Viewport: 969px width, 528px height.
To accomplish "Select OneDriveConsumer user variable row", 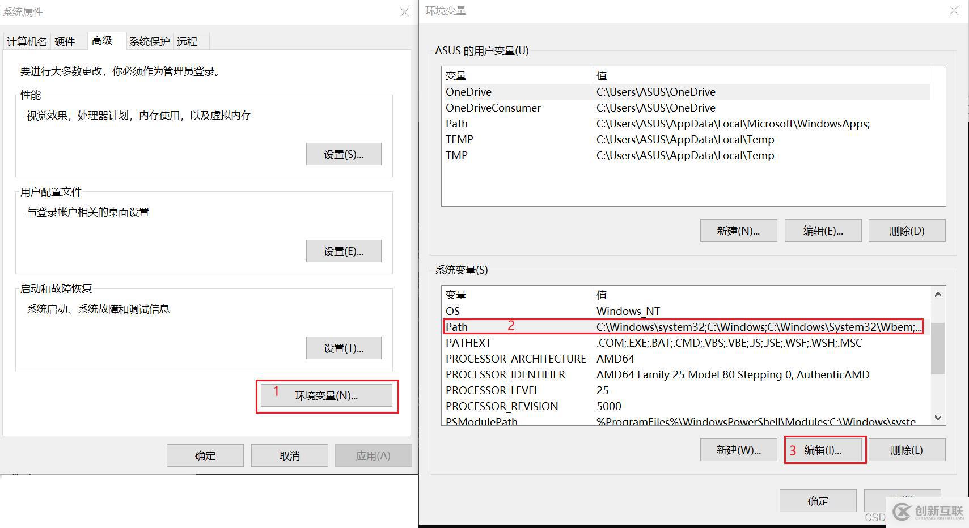I will point(686,108).
